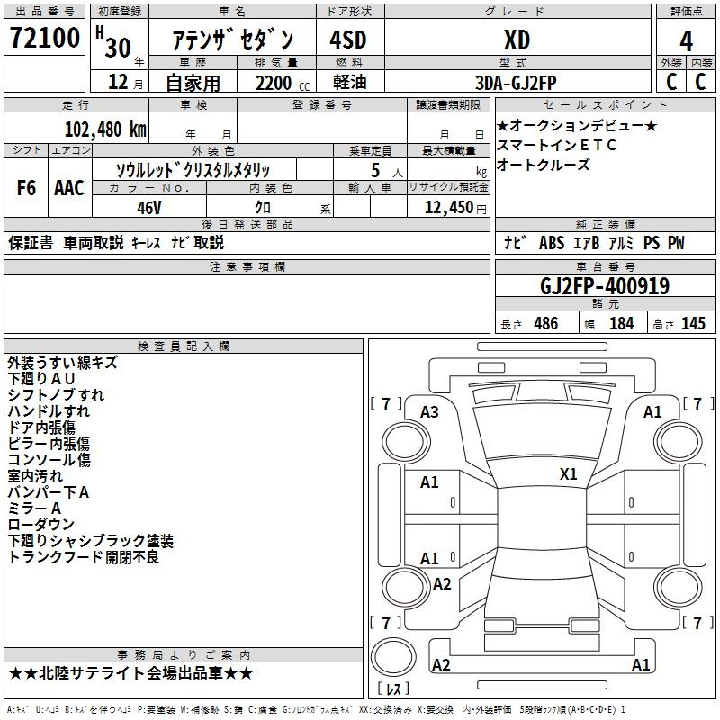Viewport: 720px width, 720px height.
Task: Click the lot number 72100
Action: pyautogui.click(x=44, y=39)
